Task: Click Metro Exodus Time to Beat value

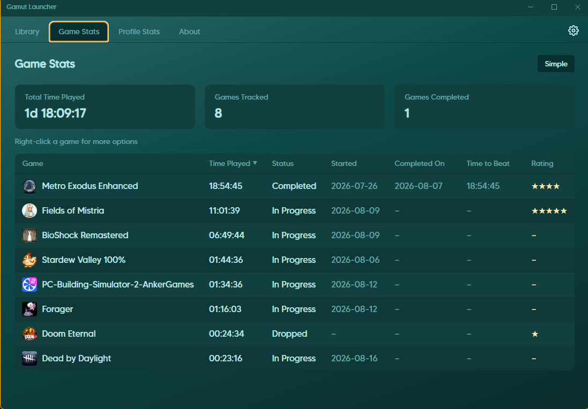Action: (x=483, y=186)
